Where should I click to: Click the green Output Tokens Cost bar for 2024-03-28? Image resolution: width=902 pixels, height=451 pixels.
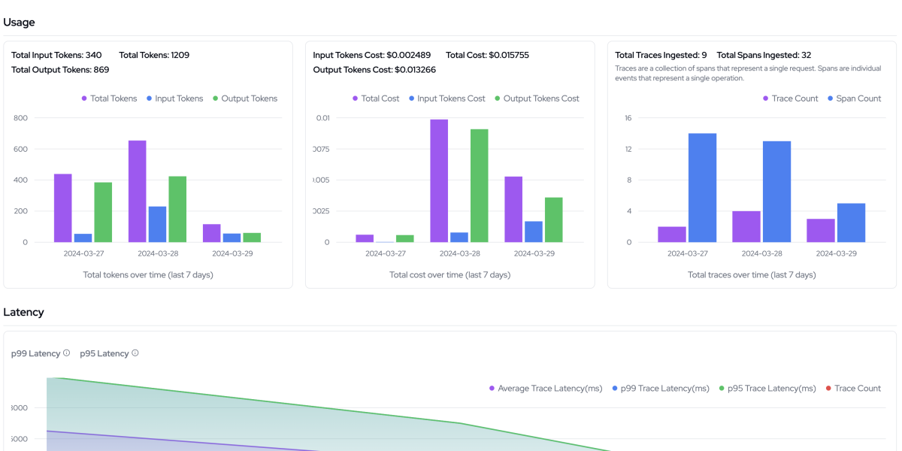[x=480, y=186]
